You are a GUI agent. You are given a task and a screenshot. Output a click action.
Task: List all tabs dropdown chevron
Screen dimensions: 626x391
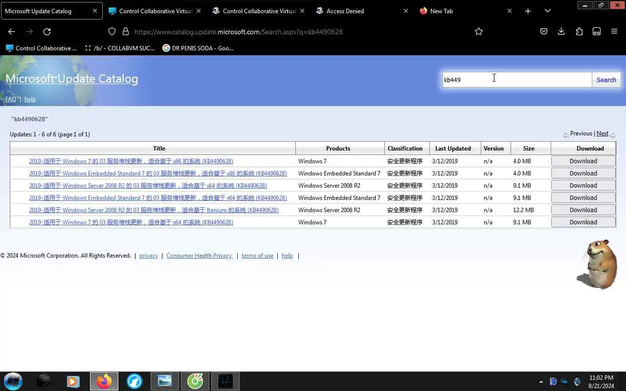(x=548, y=11)
